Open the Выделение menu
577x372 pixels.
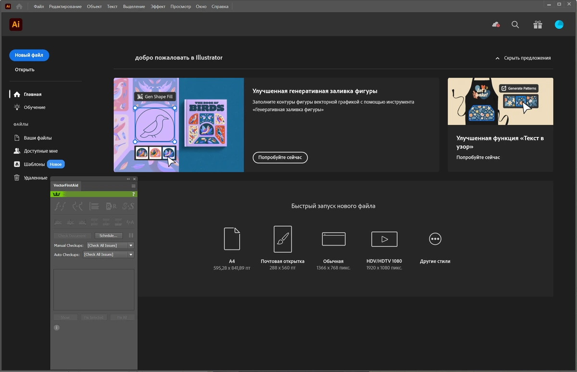pos(134,7)
